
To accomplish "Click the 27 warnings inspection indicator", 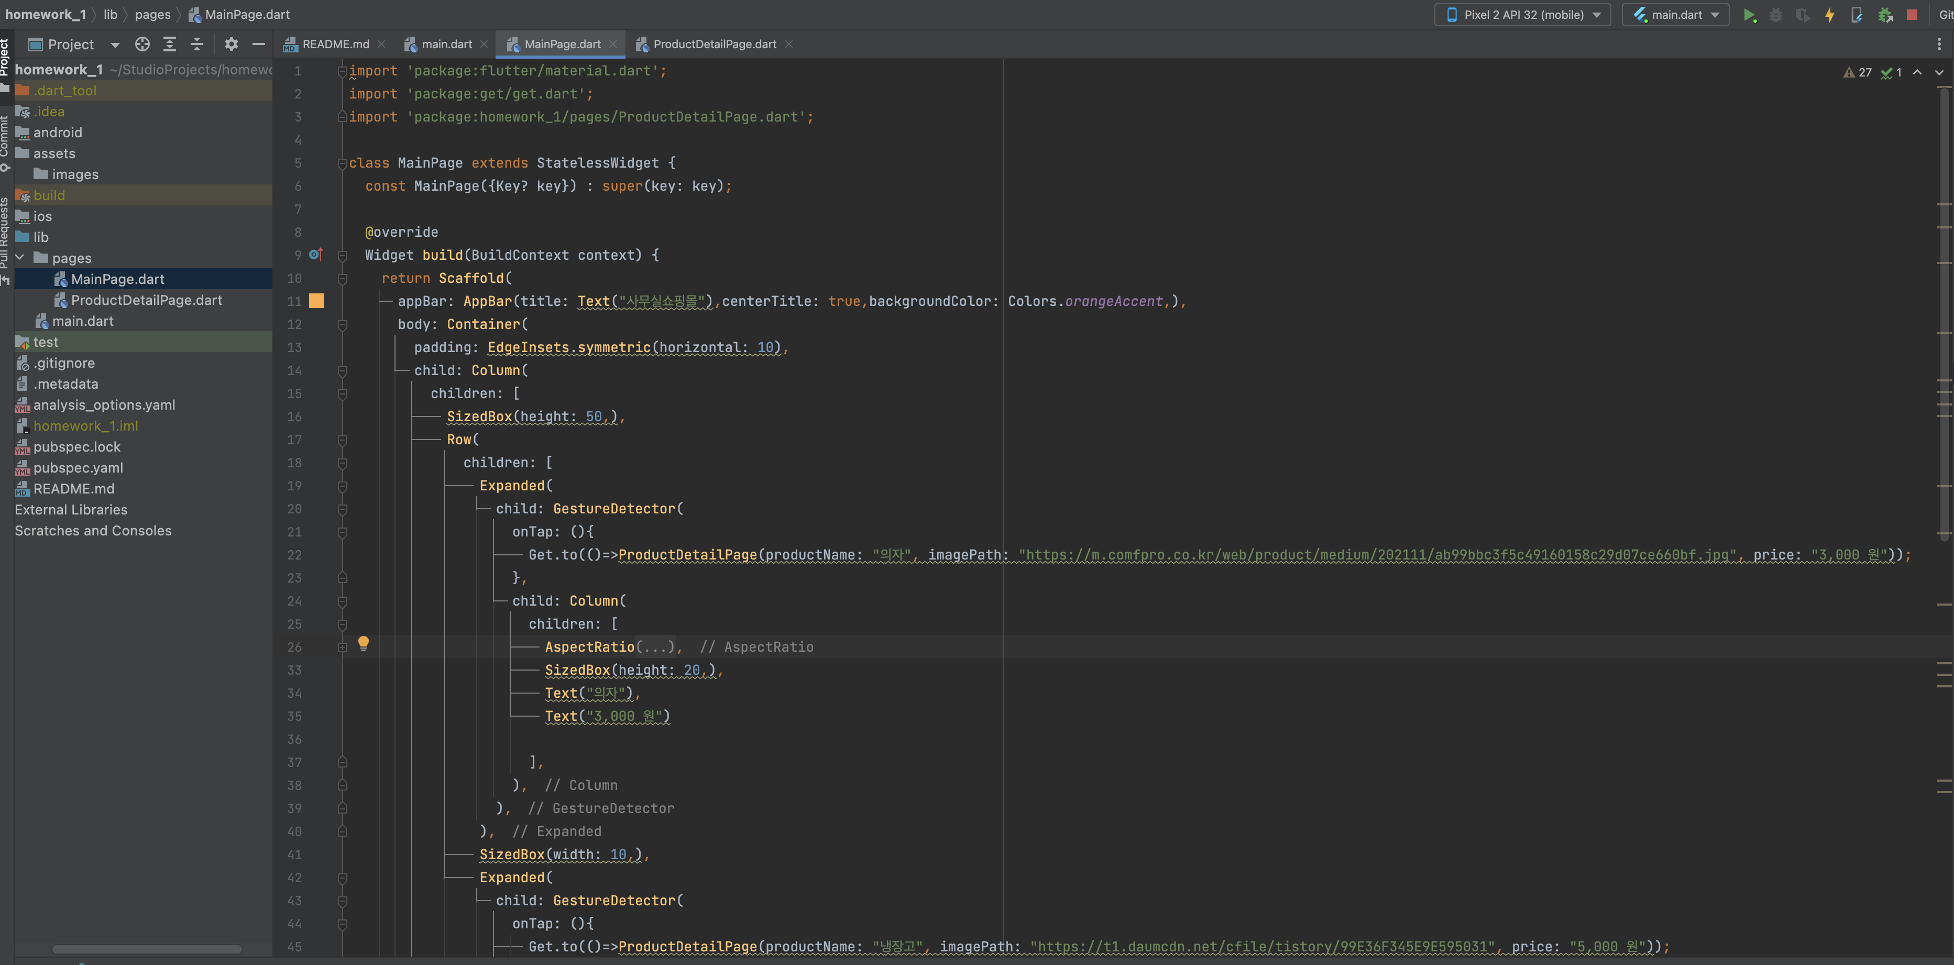I will pos(1858,73).
